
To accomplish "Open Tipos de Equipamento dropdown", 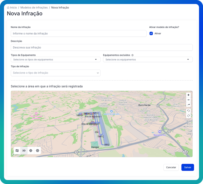I will (55, 60).
